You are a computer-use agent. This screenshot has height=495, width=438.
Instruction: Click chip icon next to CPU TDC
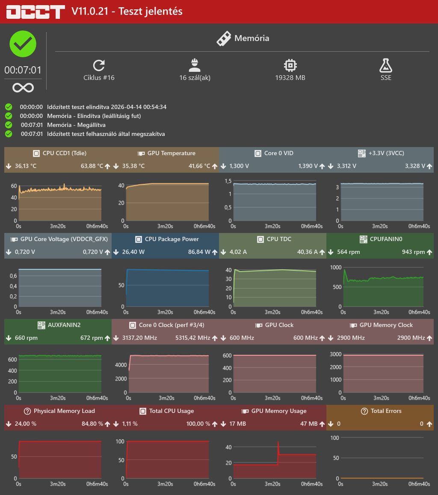260,239
